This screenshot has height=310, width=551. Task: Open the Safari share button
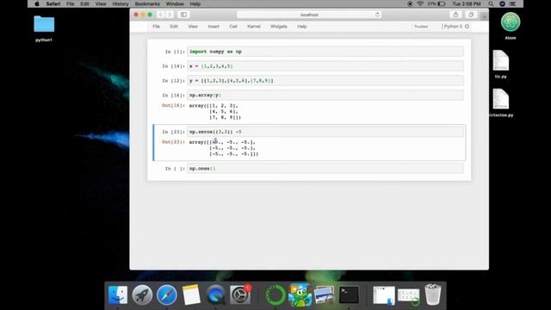[455, 15]
